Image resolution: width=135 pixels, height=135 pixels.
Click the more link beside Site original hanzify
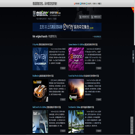point(97,37)
